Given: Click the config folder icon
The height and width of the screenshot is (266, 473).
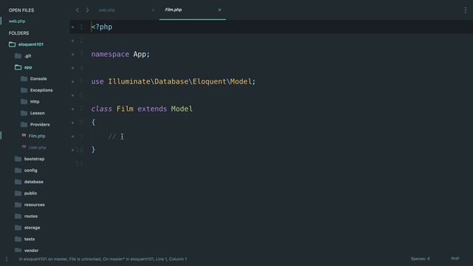Looking at the screenshot, I should click(18, 171).
